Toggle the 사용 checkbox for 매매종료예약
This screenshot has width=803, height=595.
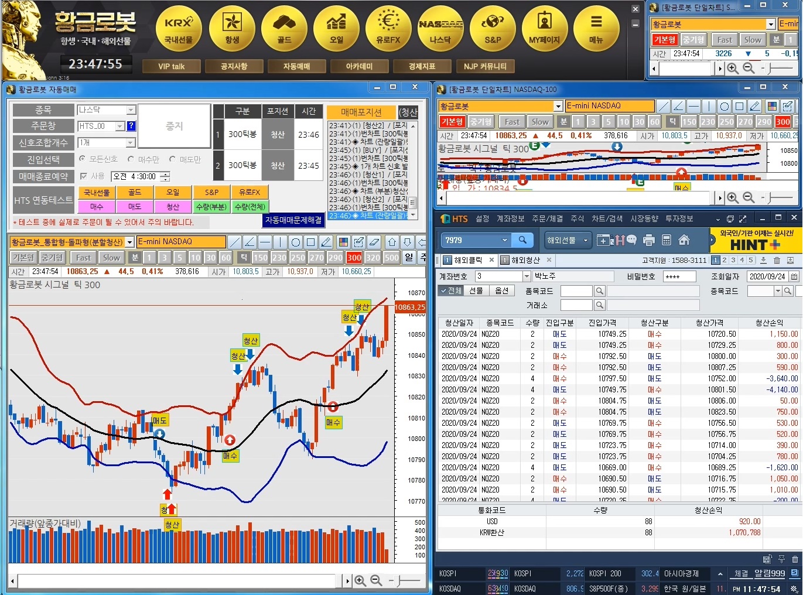(83, 176)
